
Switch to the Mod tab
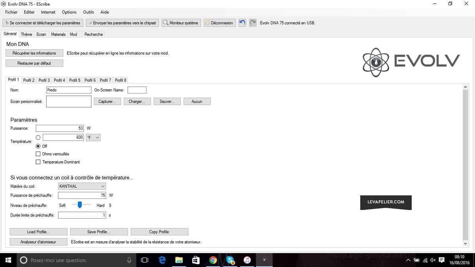[74, 34]
